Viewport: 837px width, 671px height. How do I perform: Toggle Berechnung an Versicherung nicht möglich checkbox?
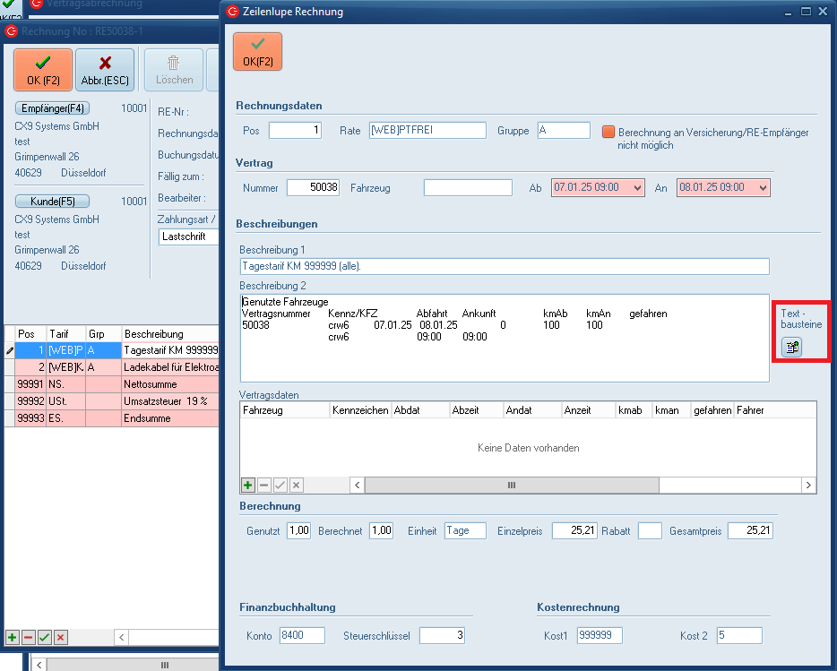coord(608,132)
